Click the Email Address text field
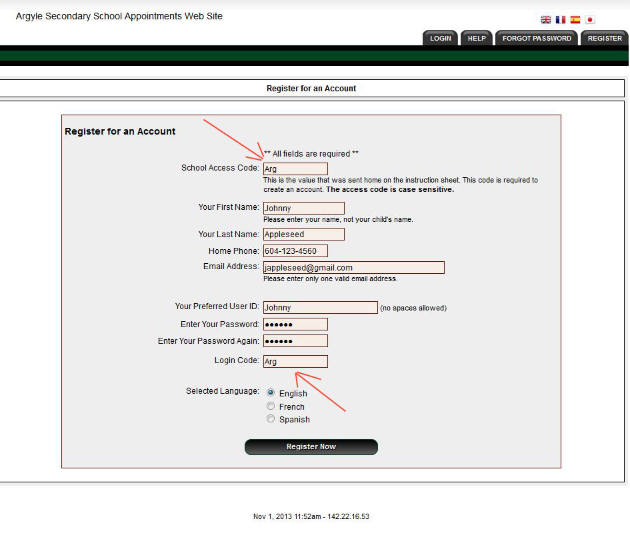Screen dimensions: 630x533 point(353,268)
